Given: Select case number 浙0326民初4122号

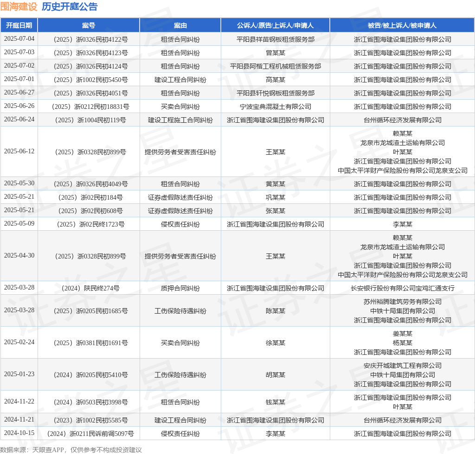Looking at the screenshot, I should [90, 39].
